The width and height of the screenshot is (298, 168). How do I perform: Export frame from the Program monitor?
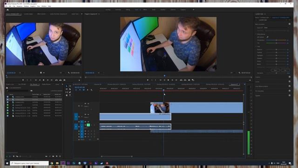coord(189,80)
